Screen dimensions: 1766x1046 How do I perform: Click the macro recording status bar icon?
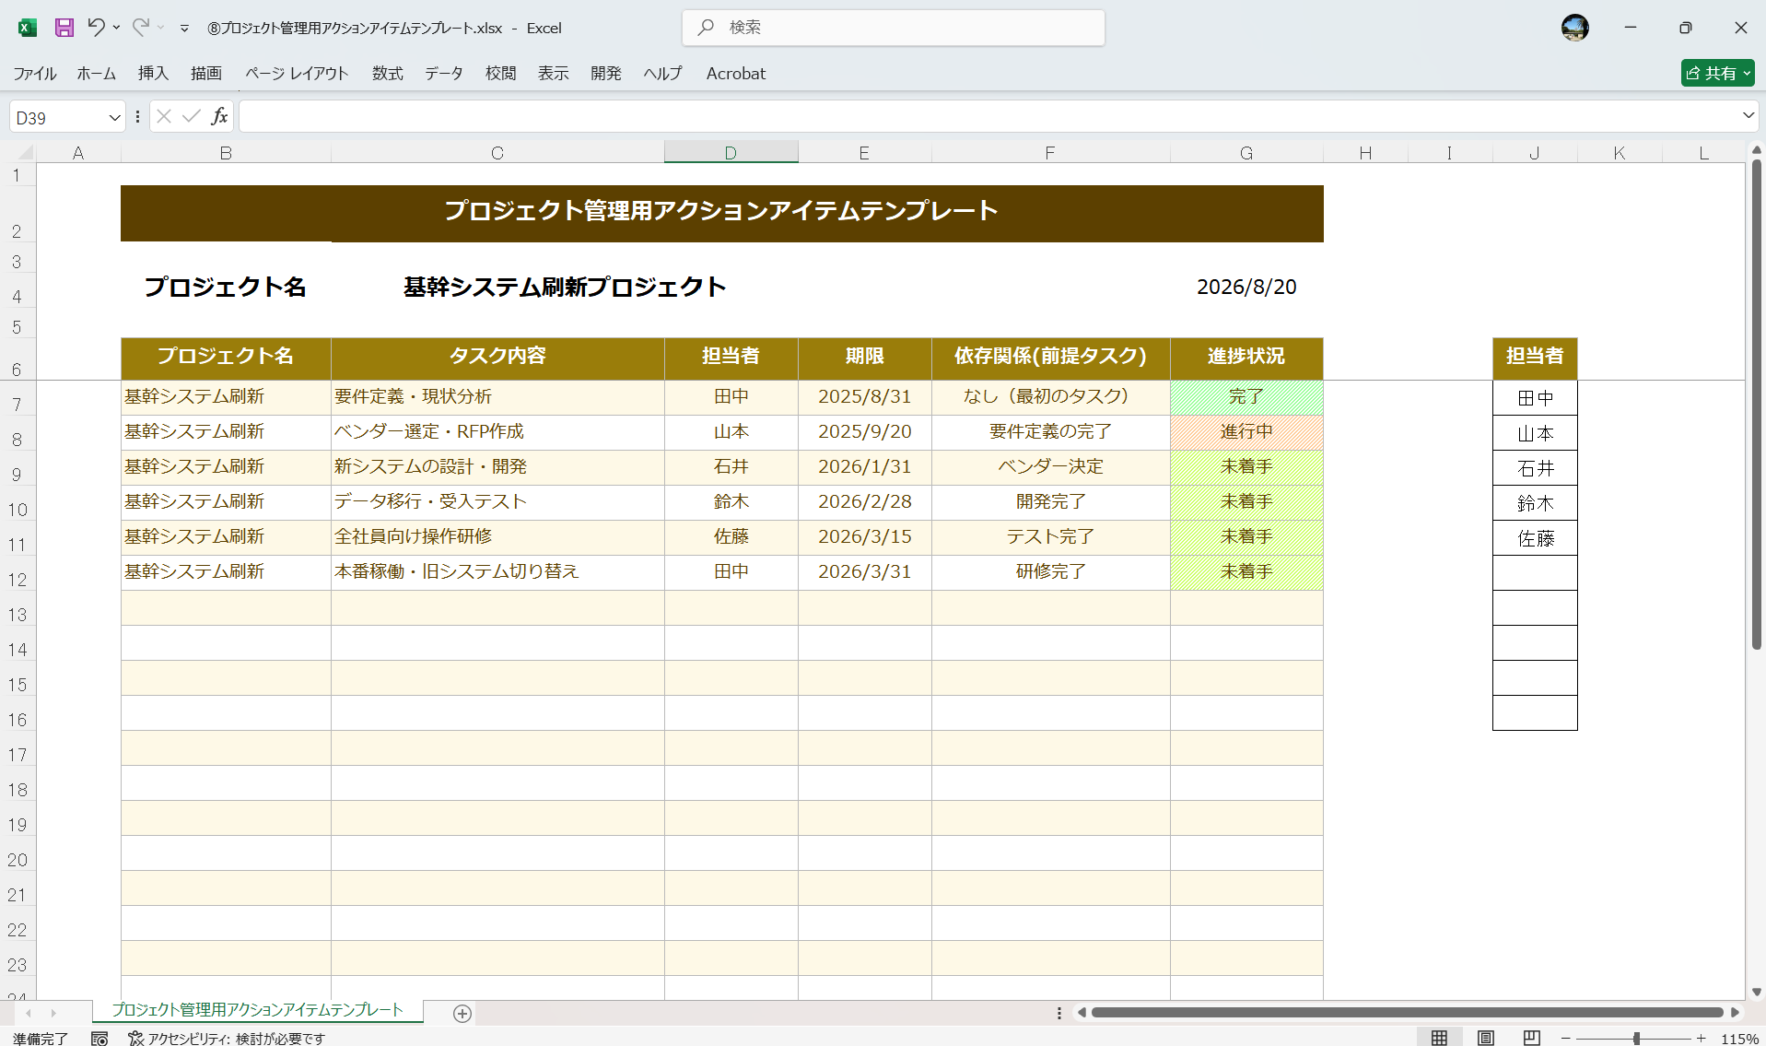pos(99,1038)
